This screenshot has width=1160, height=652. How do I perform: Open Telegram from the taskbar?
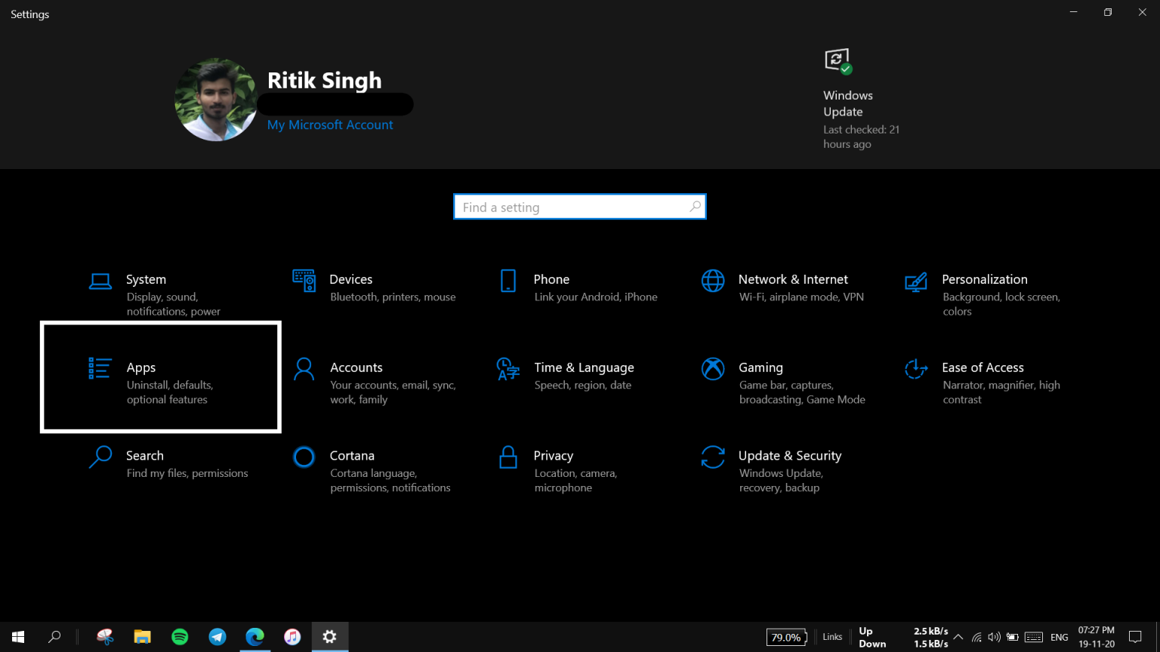[x=217, y=637]
